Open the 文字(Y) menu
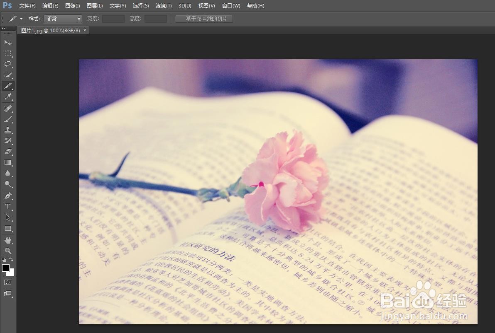Image resolution: width=495 pixels, height=333 pixels. [118, 6]
